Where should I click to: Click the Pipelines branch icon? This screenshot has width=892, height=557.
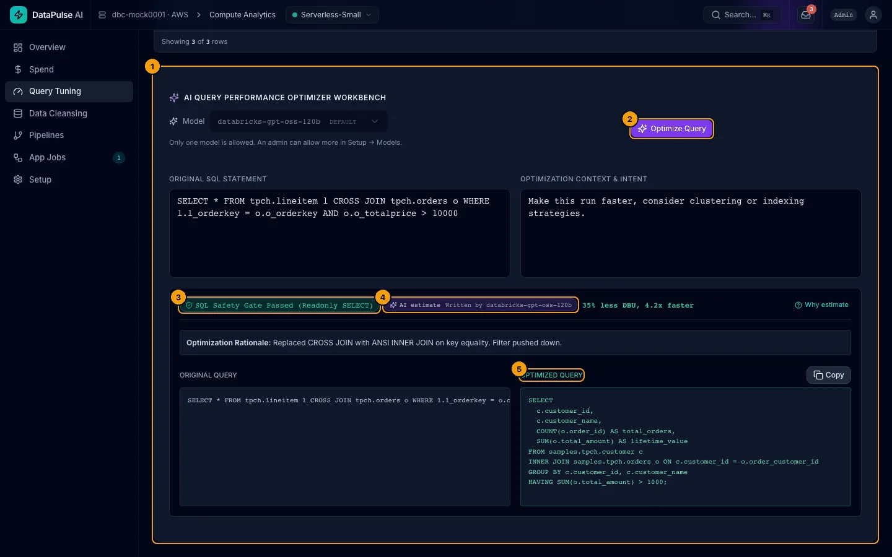[18, 135]
